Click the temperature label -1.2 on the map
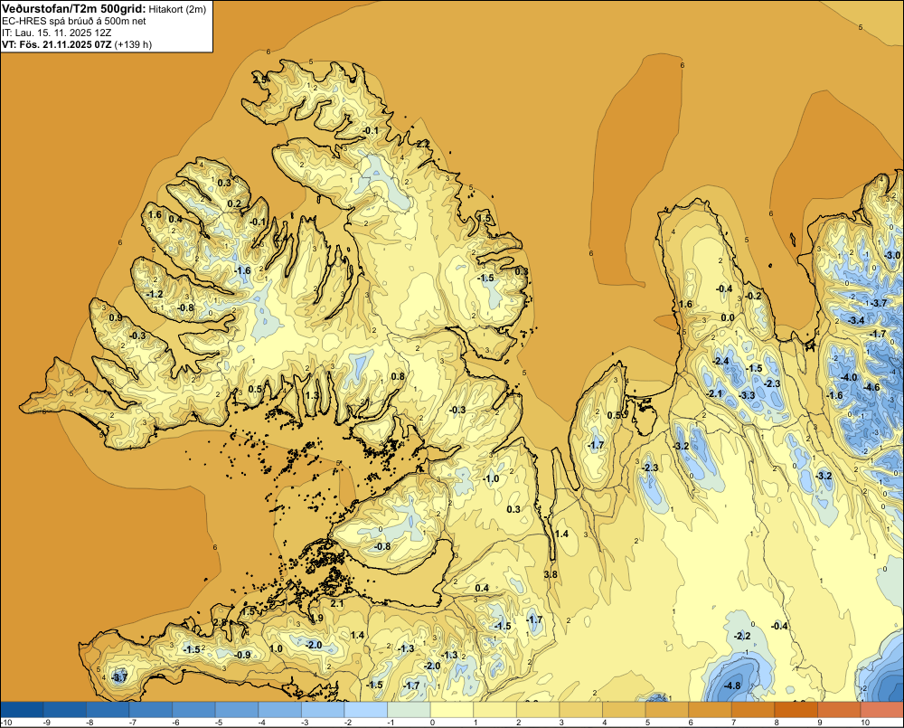The image size is (904, 728). pyautogui.click(x=155, y=294)
